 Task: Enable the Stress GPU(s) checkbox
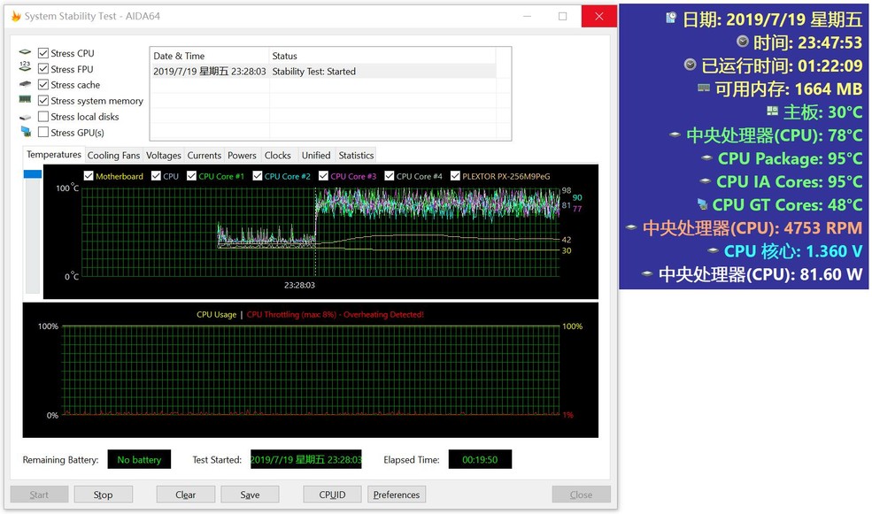click(42, 132)
